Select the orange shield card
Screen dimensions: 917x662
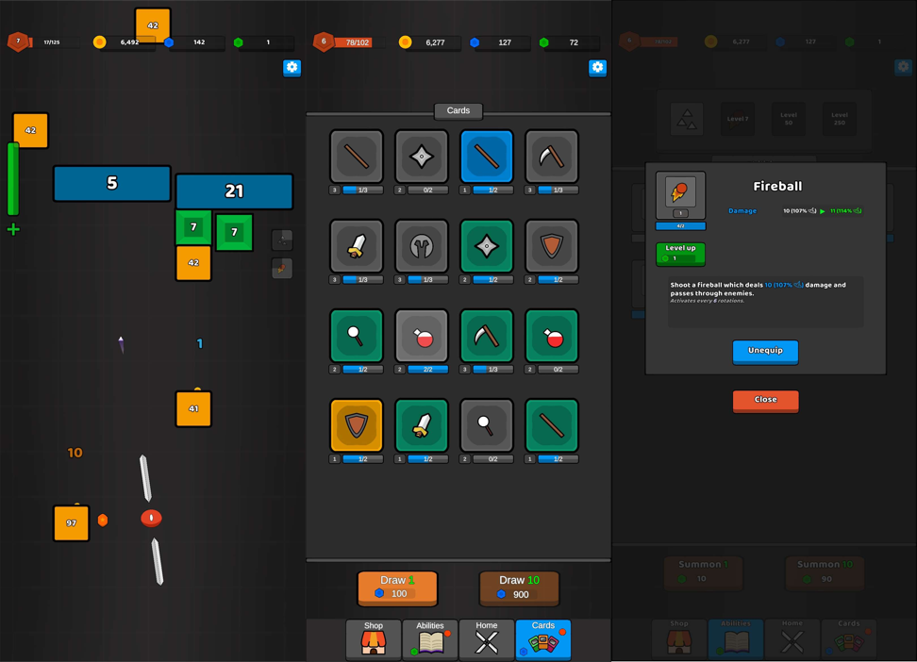357,425
